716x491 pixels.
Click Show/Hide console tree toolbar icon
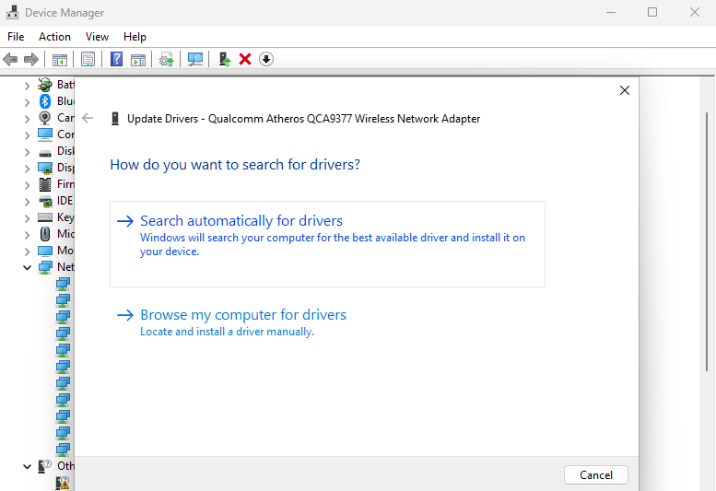[x=59, y=59]
